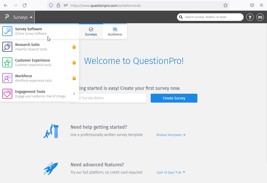Image resolution: width=267 pixels, height=183 pixels.
Task: Open Engagement Tools menu entry
Action: (x=40, y=94)
